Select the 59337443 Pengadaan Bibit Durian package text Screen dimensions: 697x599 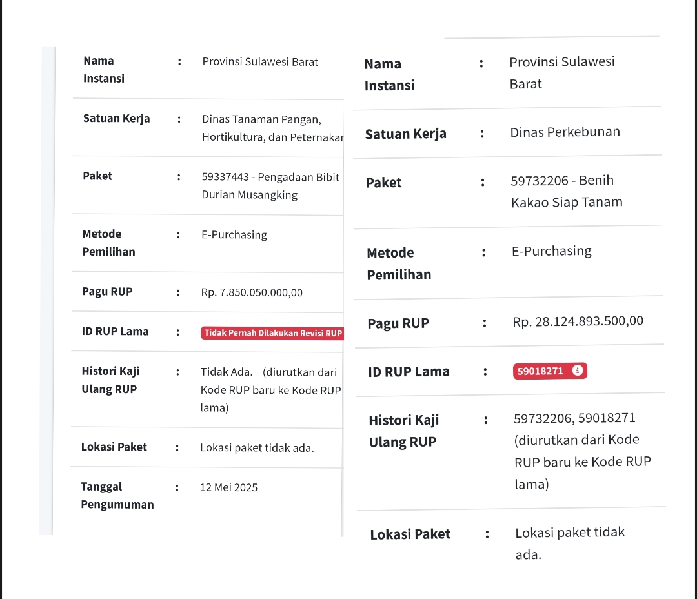point(270,186)
